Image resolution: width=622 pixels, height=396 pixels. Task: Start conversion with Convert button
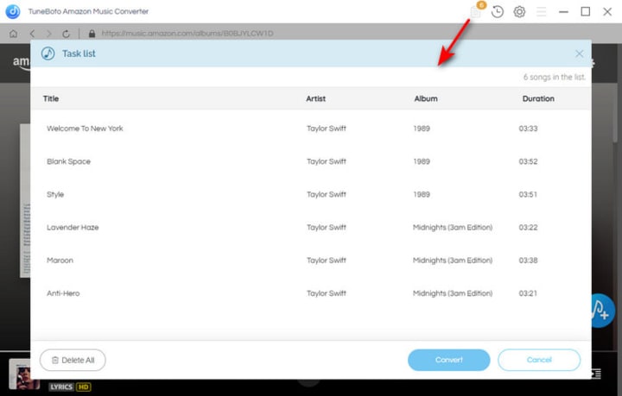(448, 360)
